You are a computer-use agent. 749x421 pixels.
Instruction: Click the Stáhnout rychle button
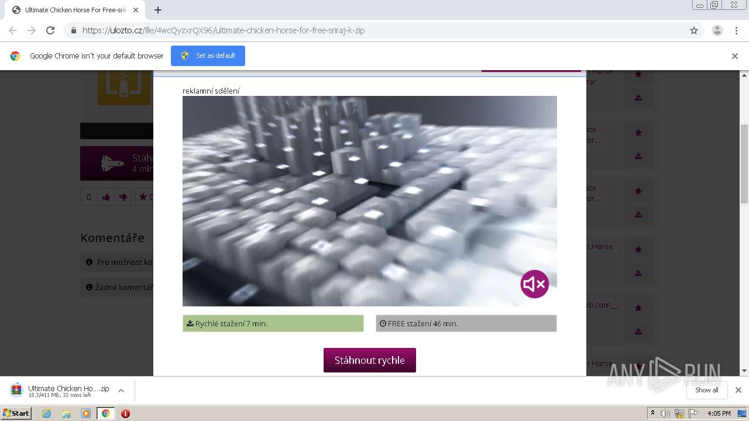point(370,360)
